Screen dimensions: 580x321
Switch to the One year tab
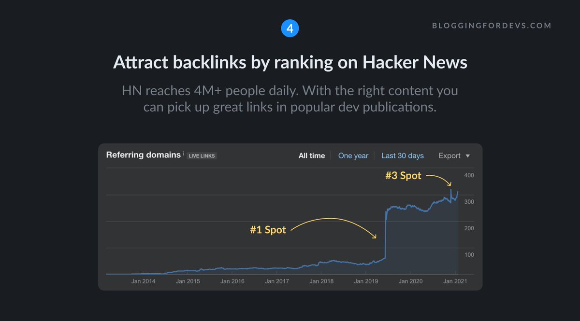coord(353,155)
